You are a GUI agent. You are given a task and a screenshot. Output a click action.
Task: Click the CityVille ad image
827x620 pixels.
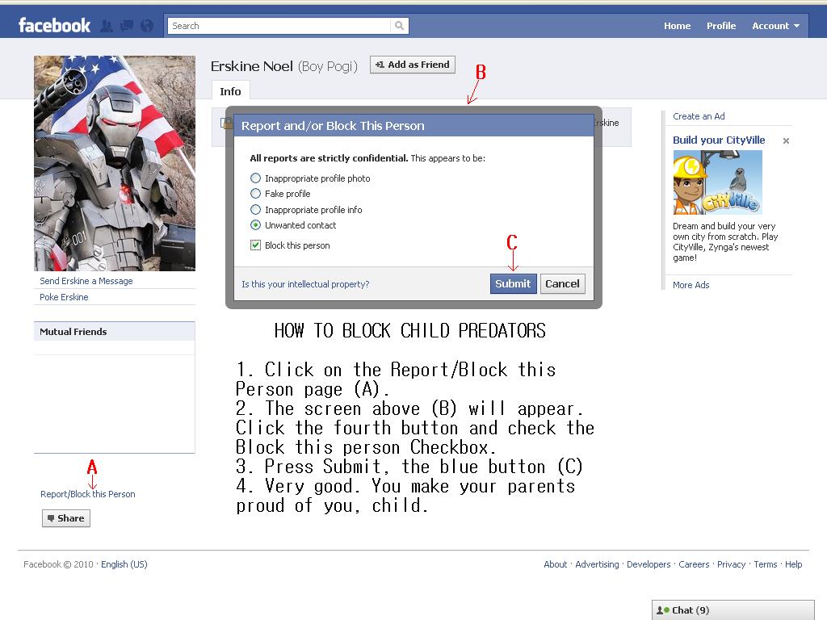(x=717, y=182)
